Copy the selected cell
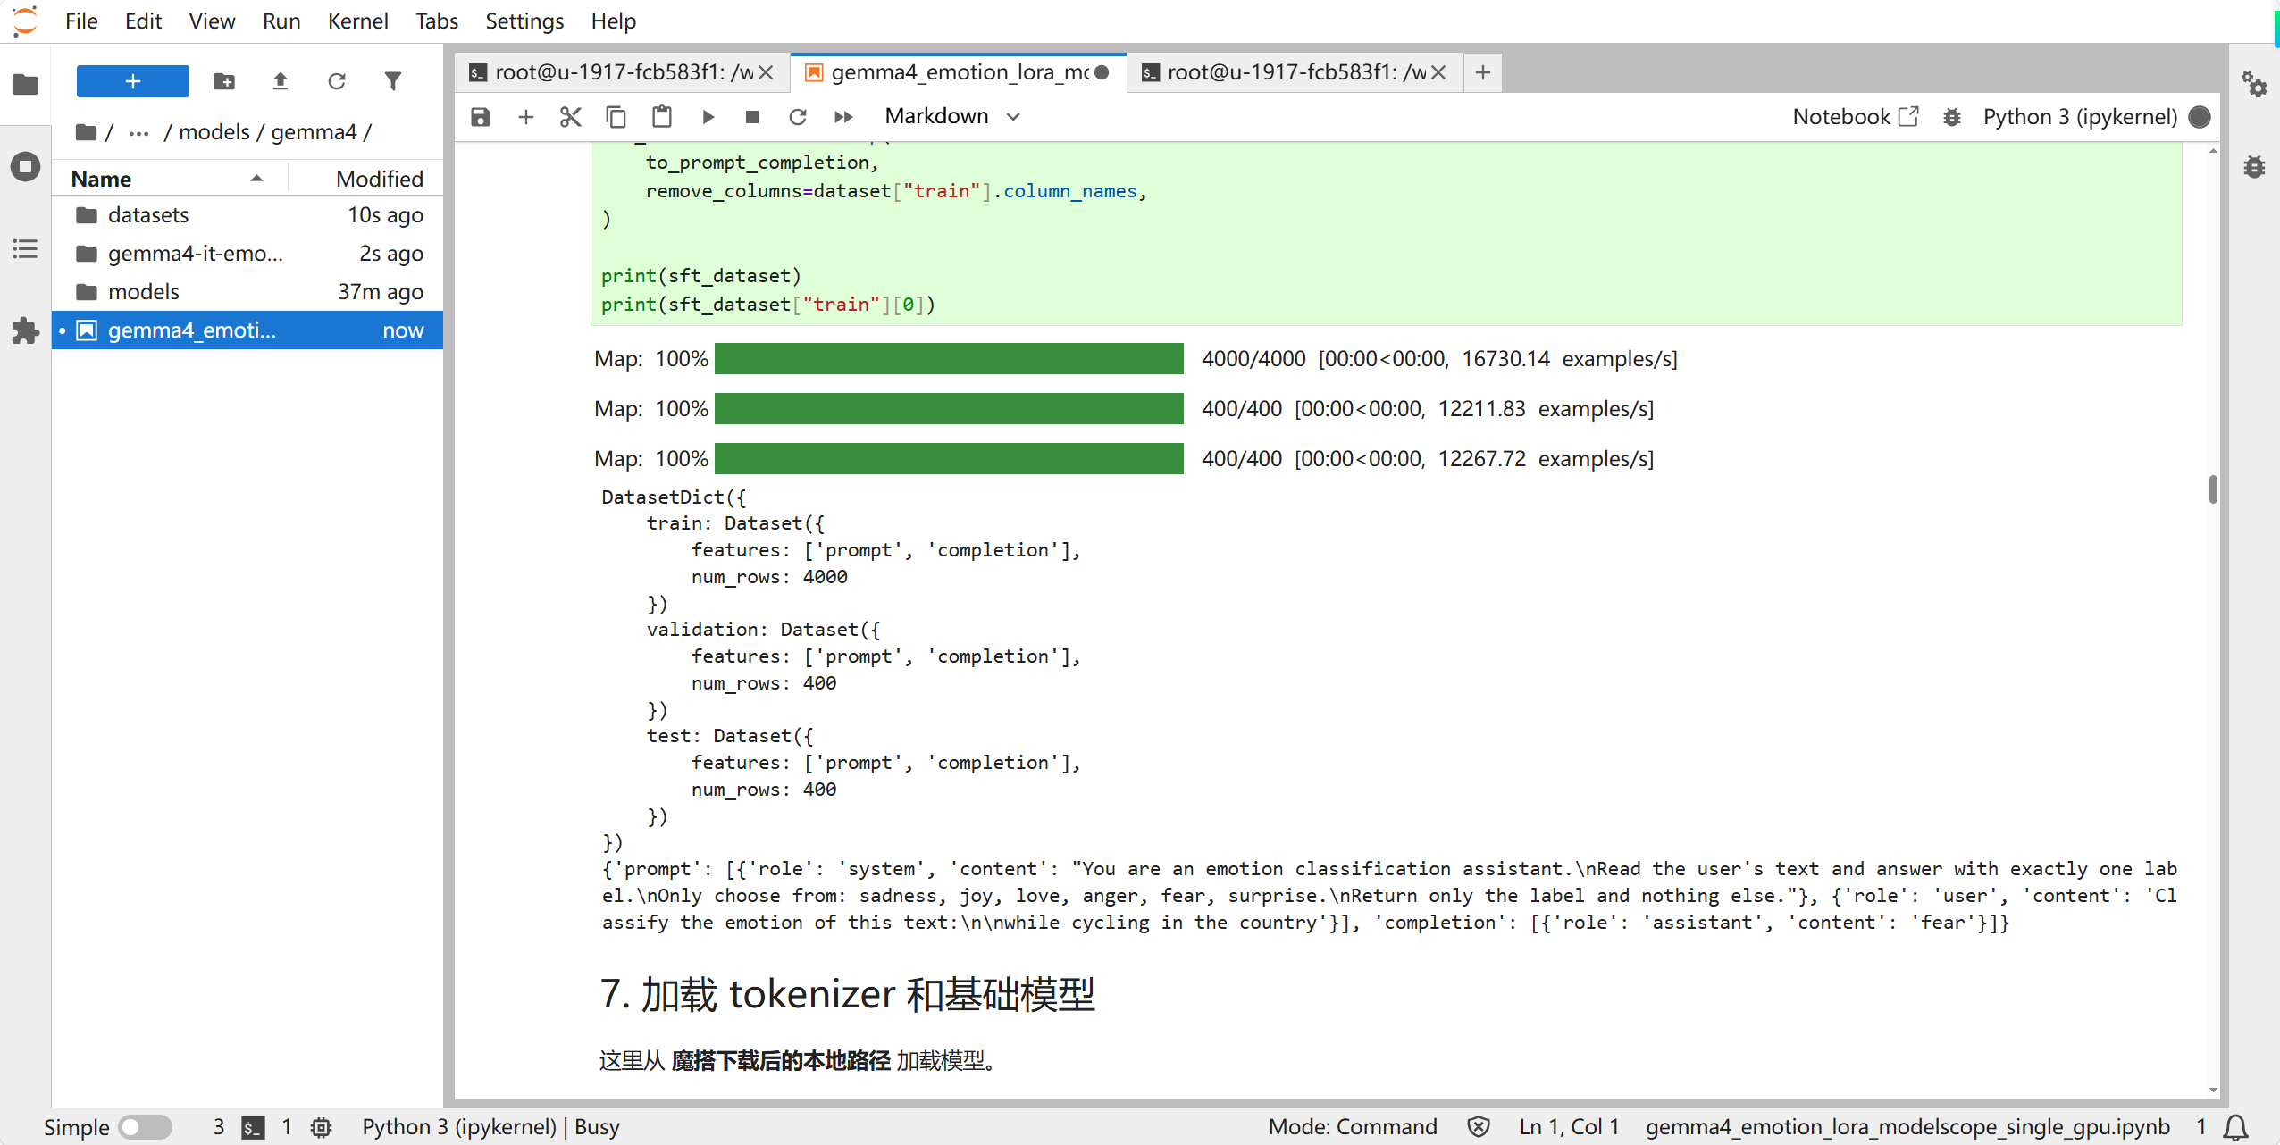 [616, 117]
